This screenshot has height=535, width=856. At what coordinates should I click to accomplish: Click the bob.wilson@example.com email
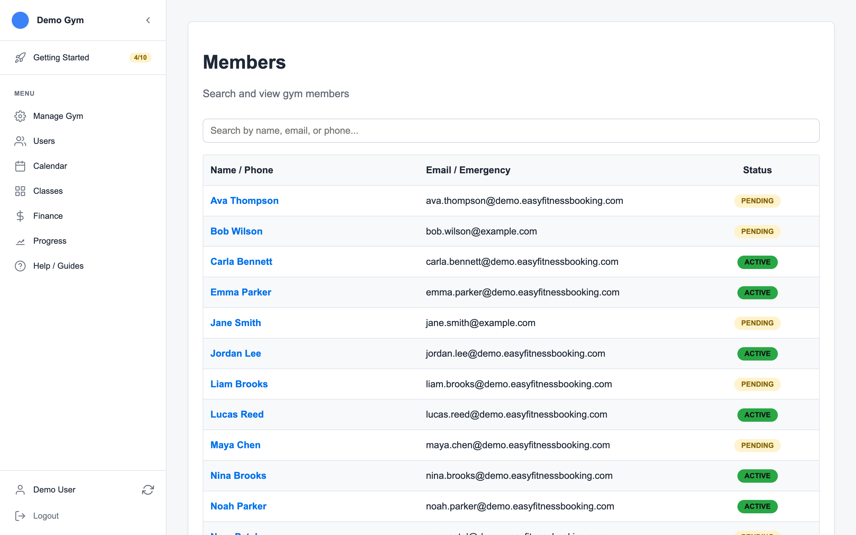tap(481, 232)
